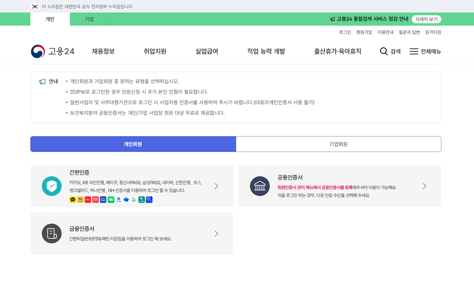Switch to the 기업회원 member type

[339, 144]
